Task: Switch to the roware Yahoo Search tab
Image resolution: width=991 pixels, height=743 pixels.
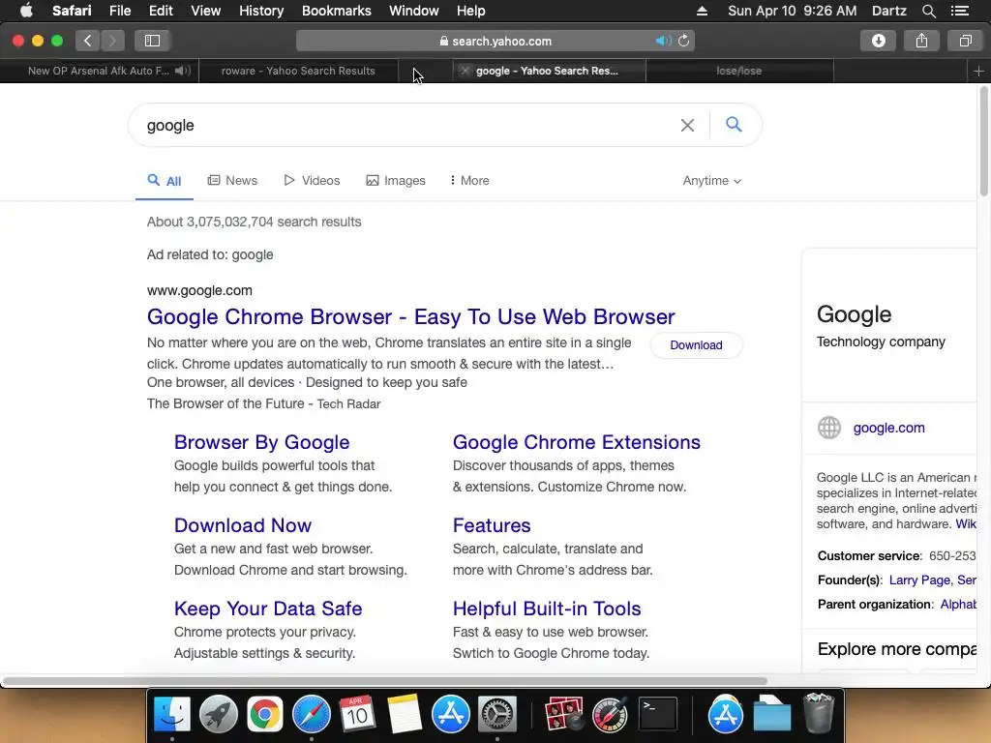Action: click(298, 71)
